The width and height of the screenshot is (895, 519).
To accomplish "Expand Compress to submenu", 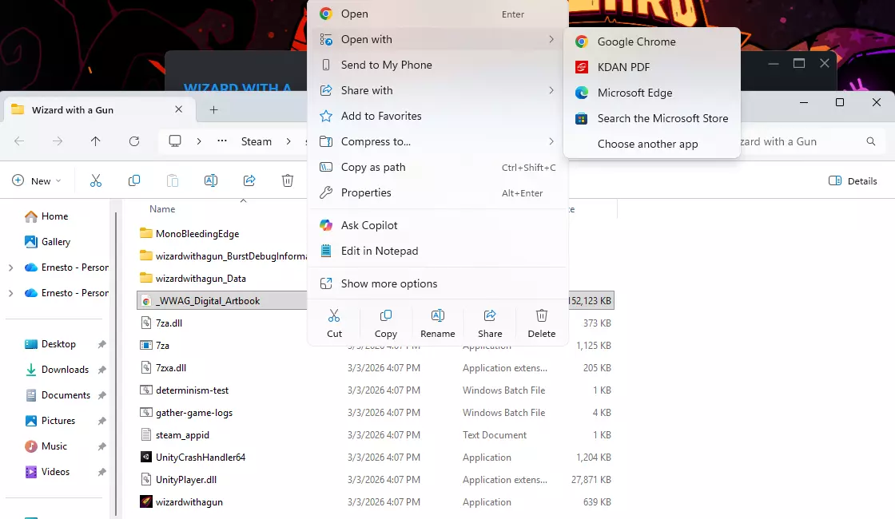I will [438, 142].
